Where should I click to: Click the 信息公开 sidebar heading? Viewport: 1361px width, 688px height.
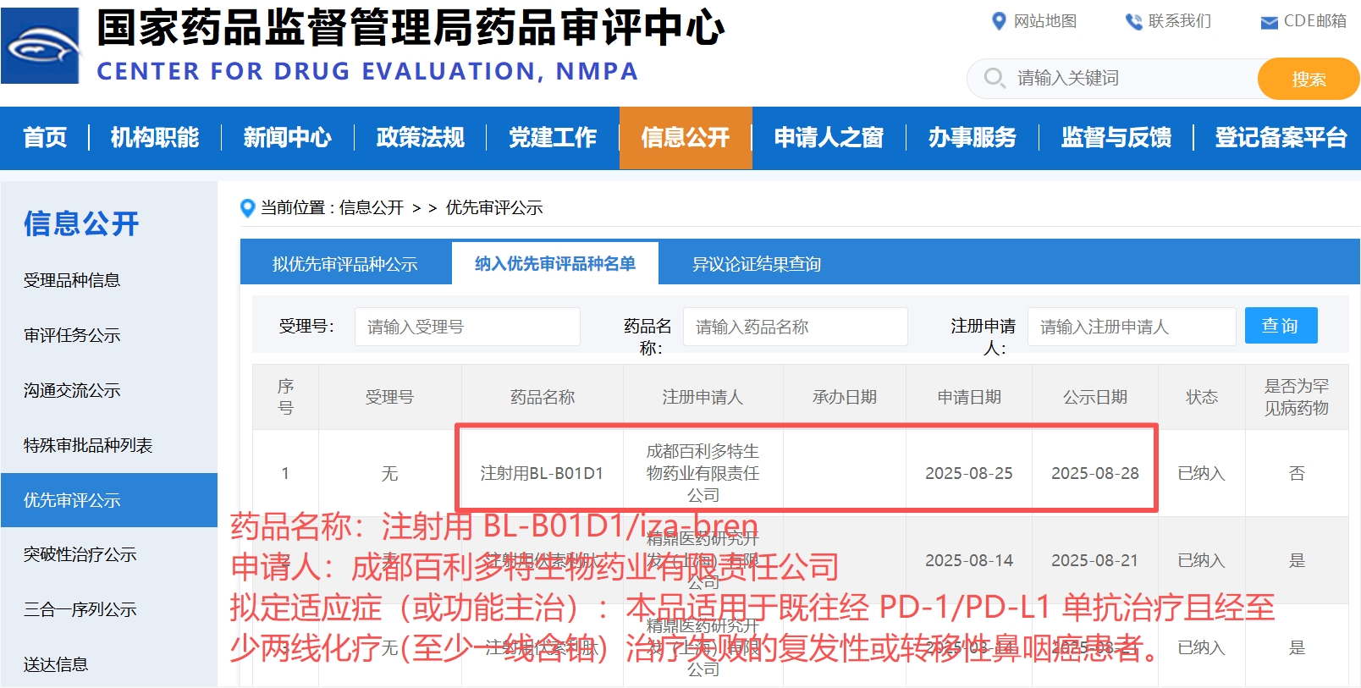click(x=81, y=223)
